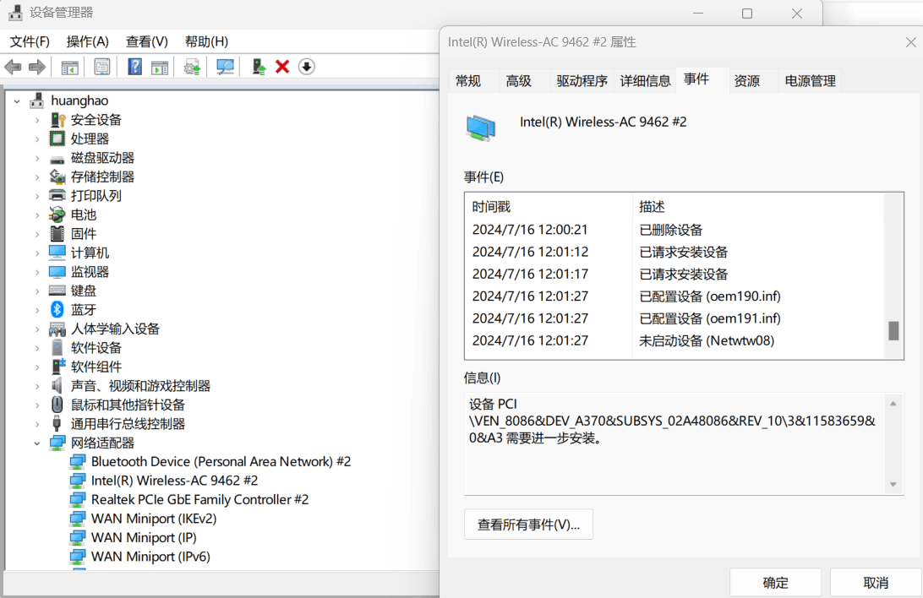Click the blue Help question mark icon
This screenshot has height=598, width=923.
134,67
